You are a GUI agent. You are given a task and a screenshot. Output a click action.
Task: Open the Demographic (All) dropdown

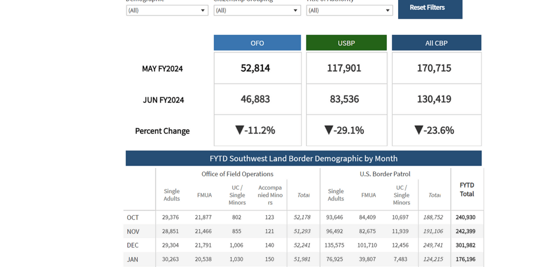coord(167,10)
